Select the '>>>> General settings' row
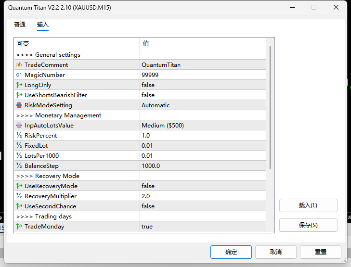This screenshot has height=267, width=351. (x=140, y=54)
